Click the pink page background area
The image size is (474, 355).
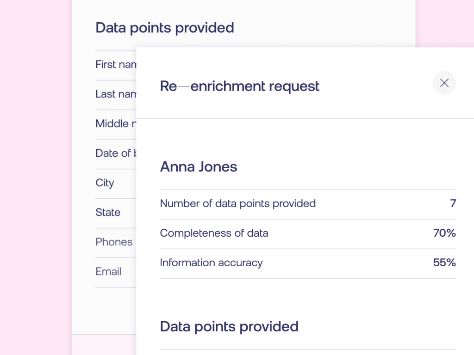[x=36, y=177]
